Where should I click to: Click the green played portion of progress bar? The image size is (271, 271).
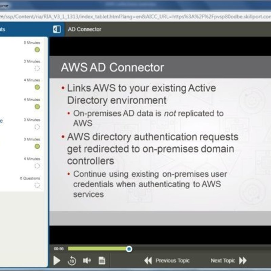click(x=97, y=249)
